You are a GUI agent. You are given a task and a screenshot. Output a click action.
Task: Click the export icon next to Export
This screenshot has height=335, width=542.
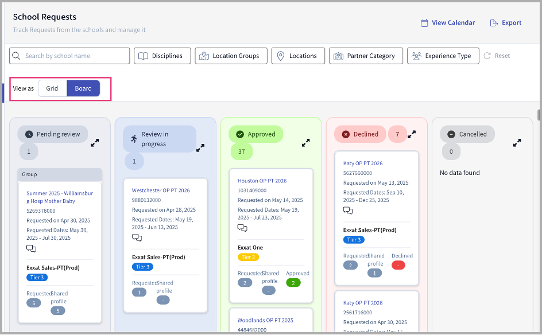(494, 23)
